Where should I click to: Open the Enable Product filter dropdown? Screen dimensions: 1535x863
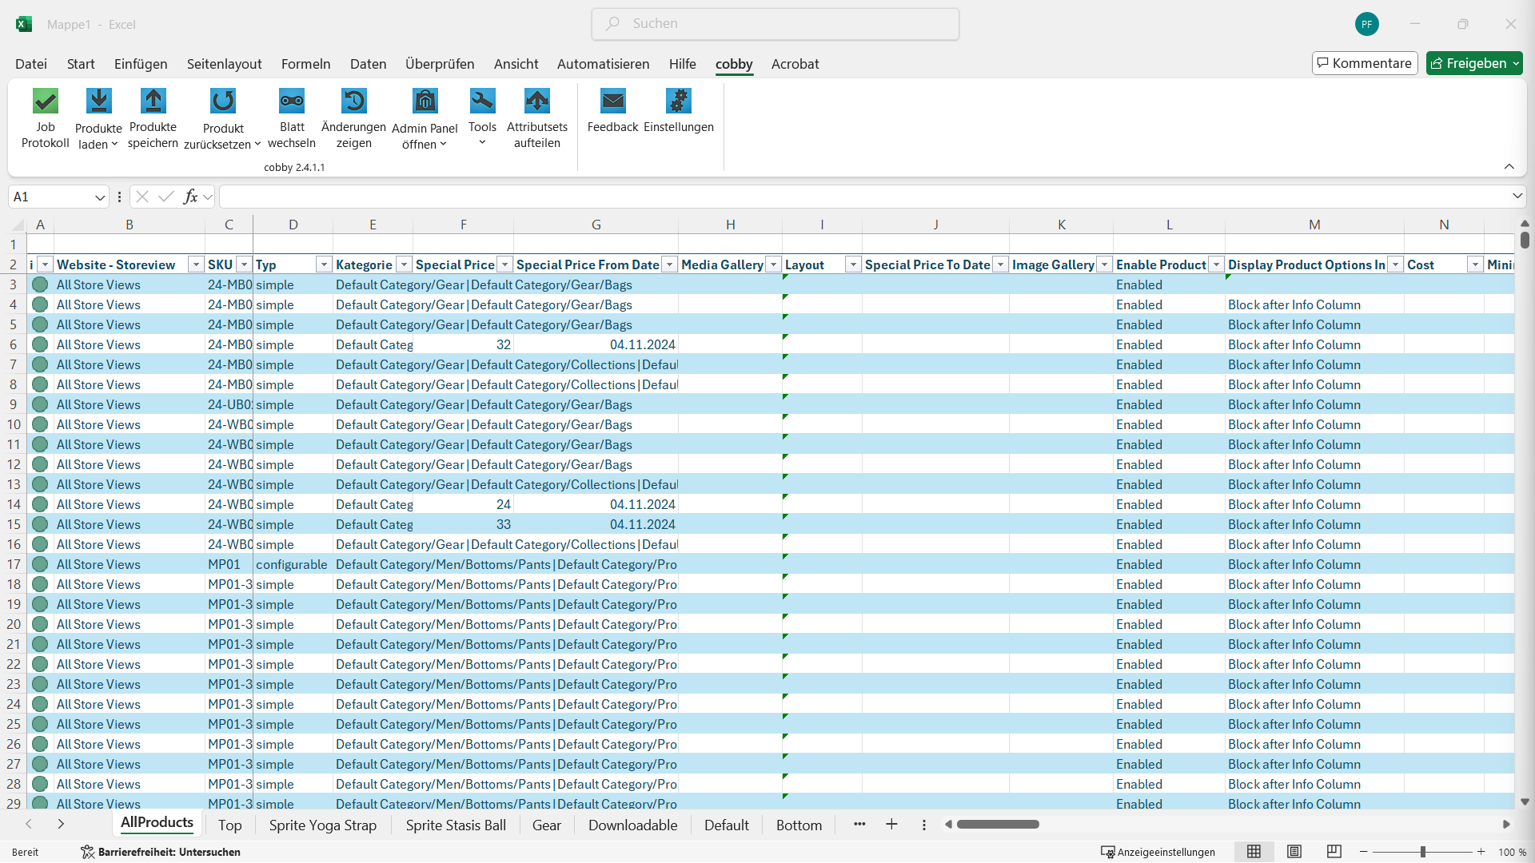pos(1216,265)
